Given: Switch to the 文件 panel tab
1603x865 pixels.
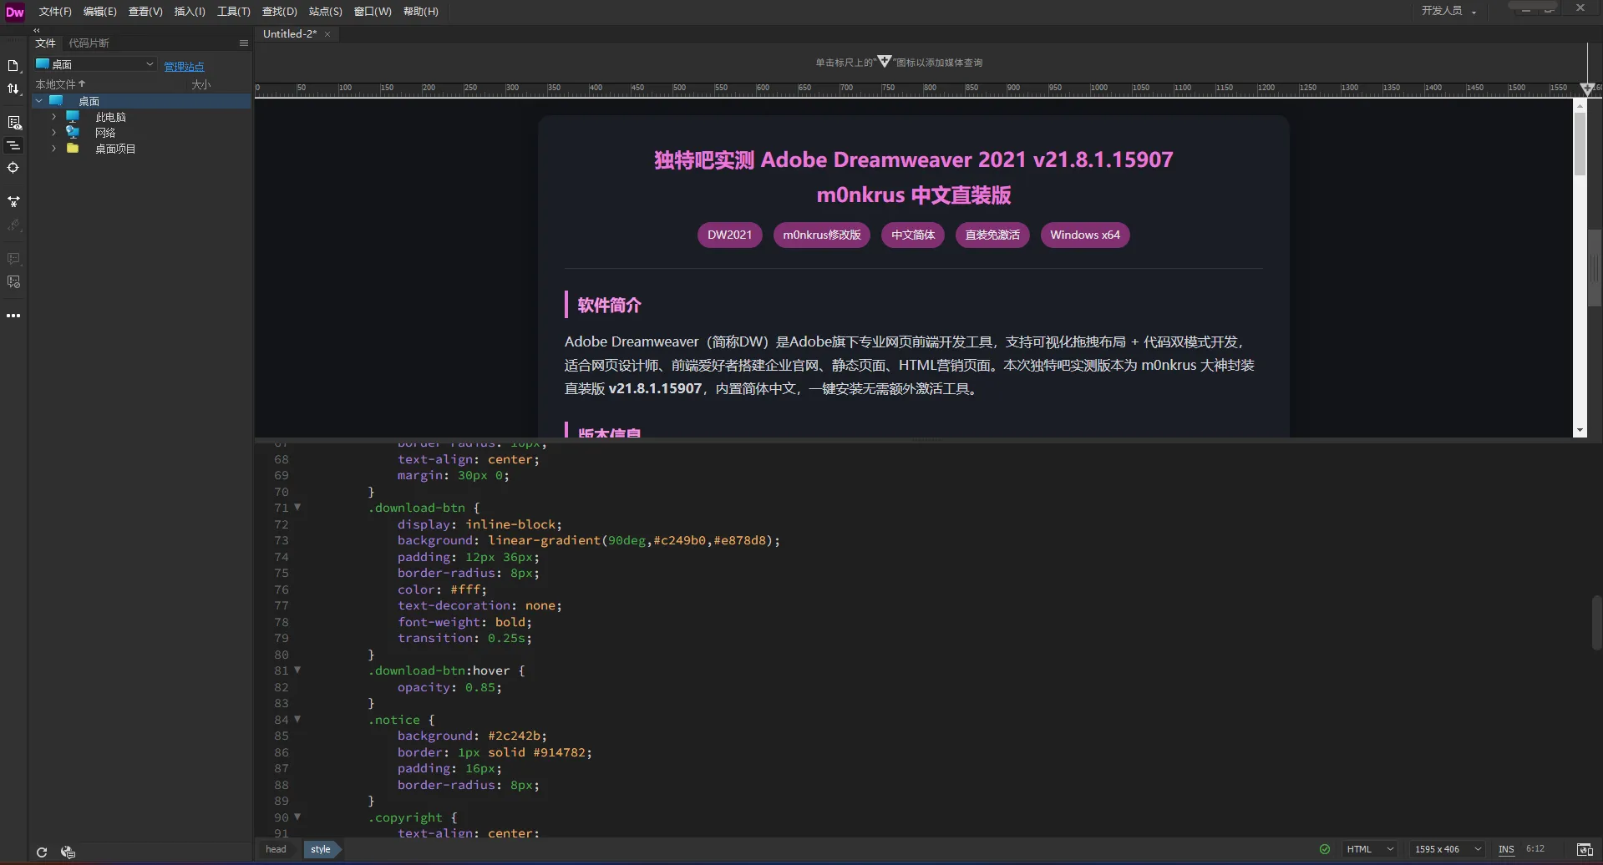Looking at the screenshot, I should click(x=45, y=43).
